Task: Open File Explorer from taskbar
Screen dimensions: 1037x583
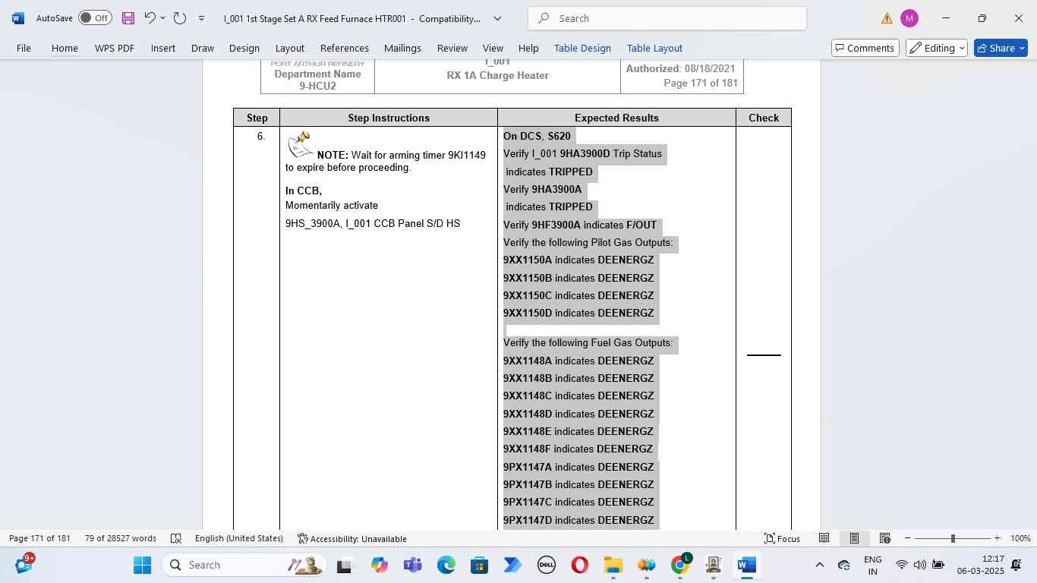Action: click(x=613, y=565)
